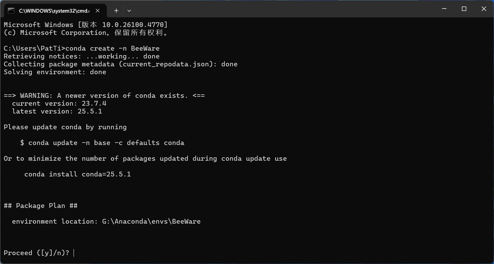Image resolution: width=494 pixels, height=264 pixels.
Task: Click the conda install conda=25.5.1 line
Action: coord(78,174)
